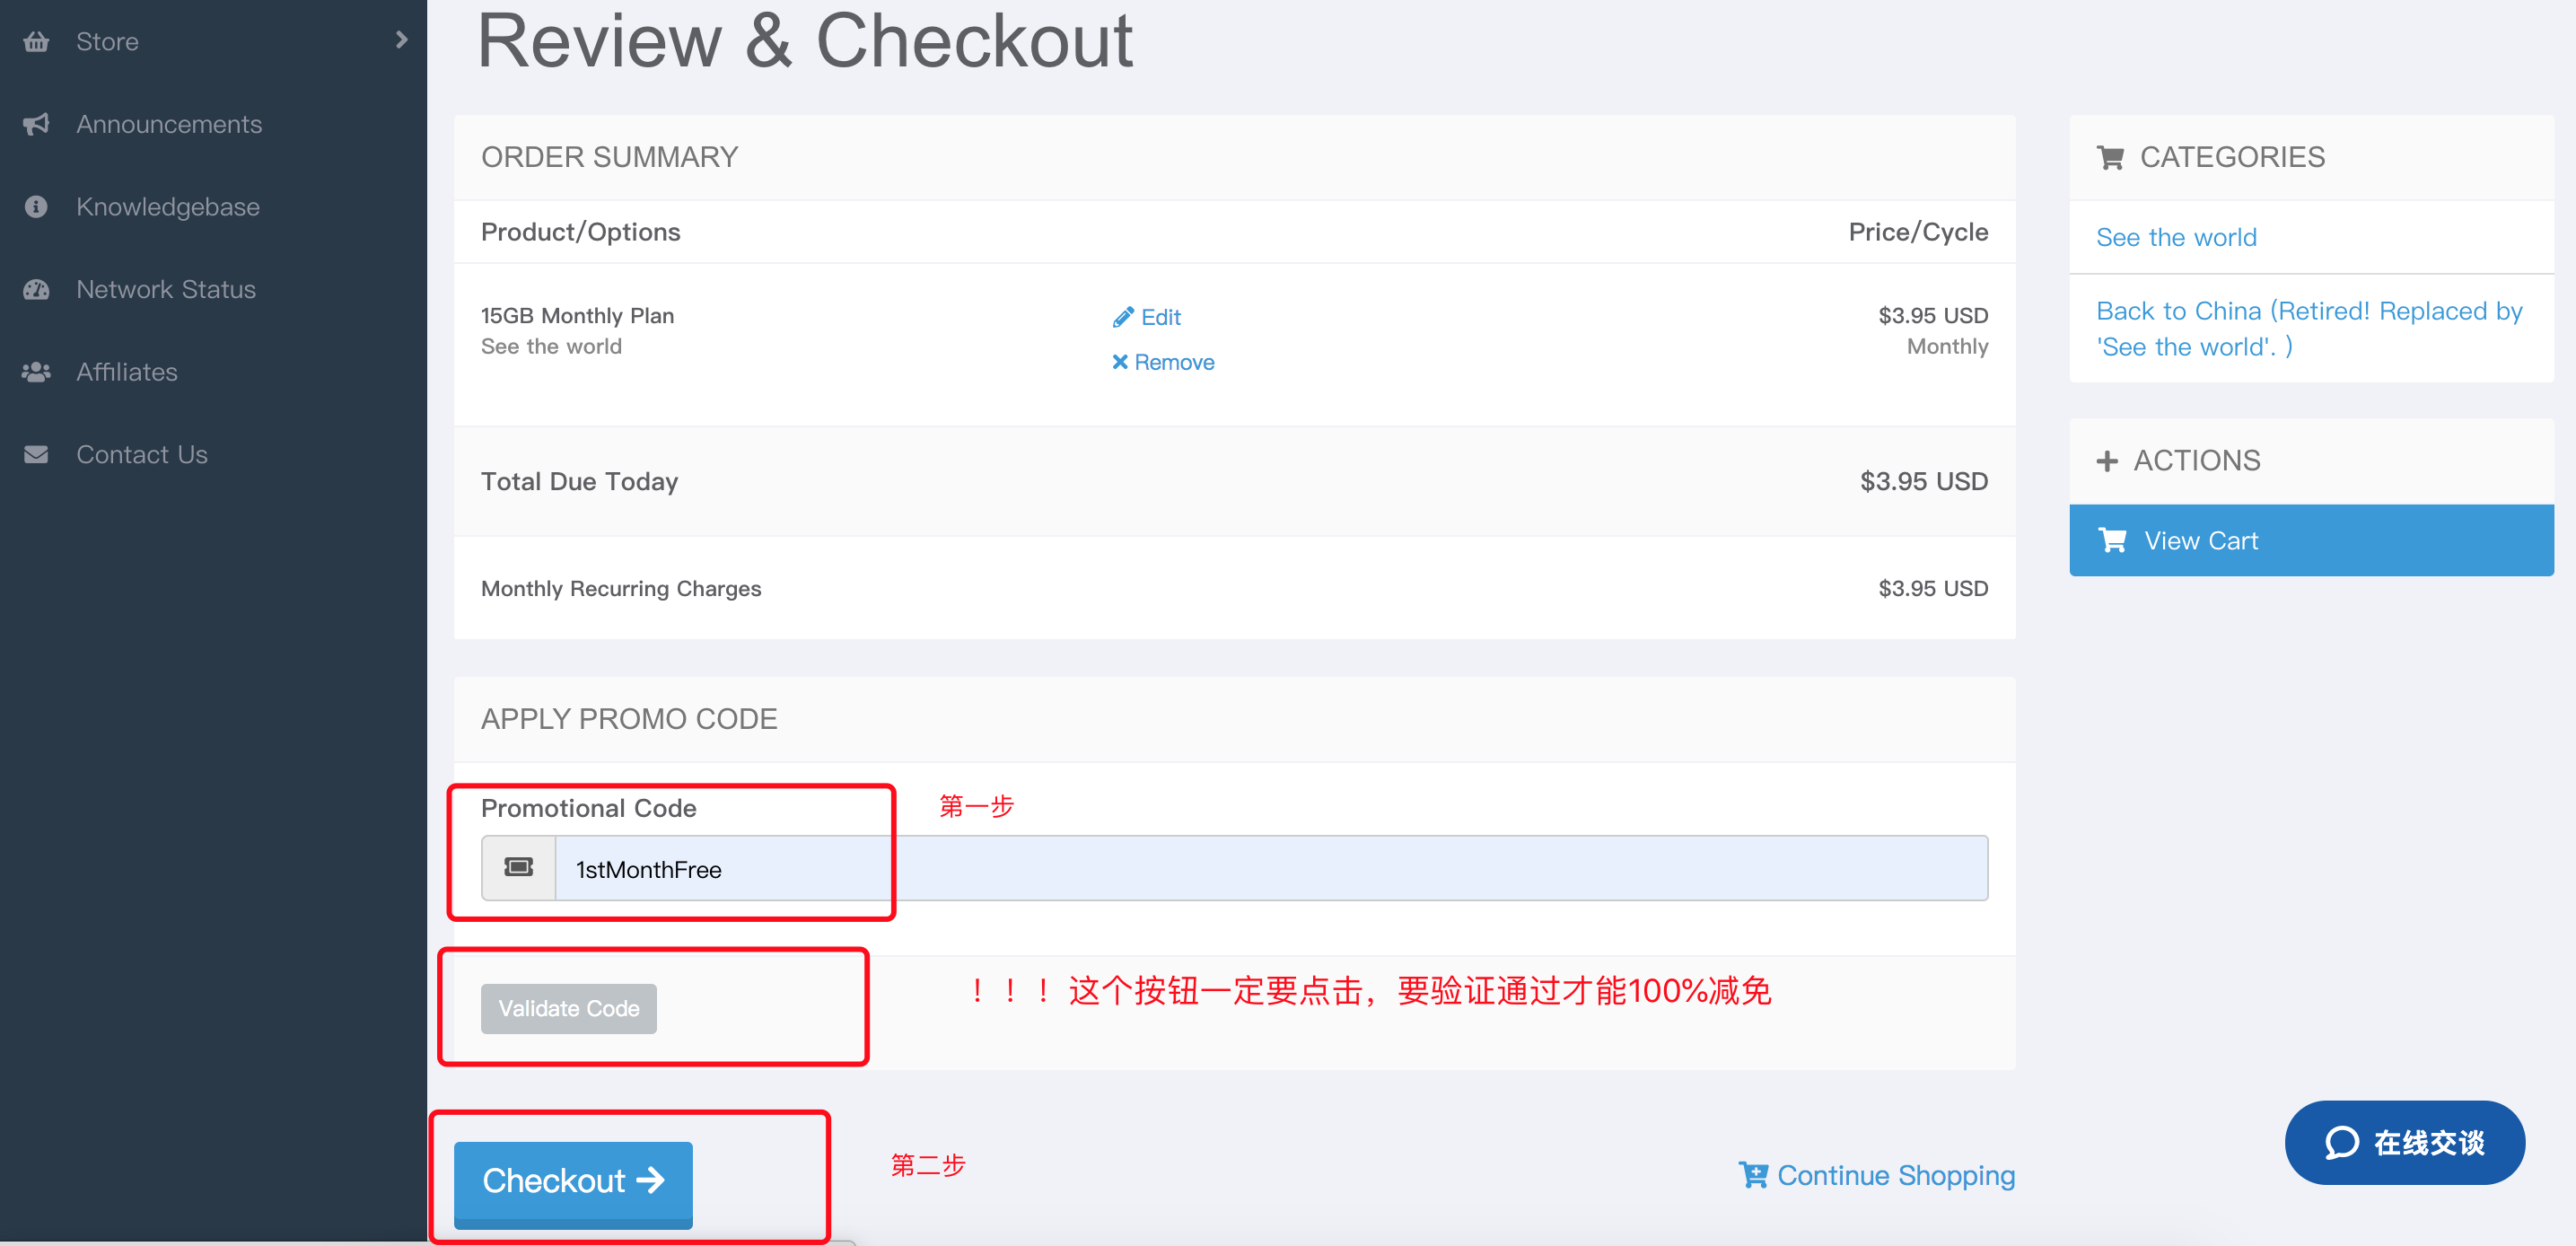Screen dimensions: 2576x1246
Task: Open the Affiliates sidebar menu item
Action: click(x=127, y=372)
